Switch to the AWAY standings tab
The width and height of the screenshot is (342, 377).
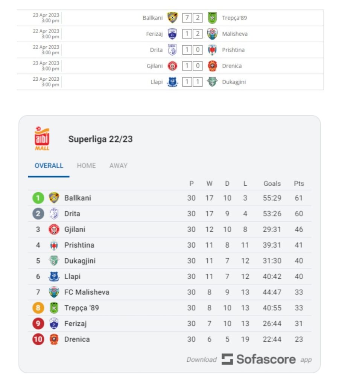(118, 166)
